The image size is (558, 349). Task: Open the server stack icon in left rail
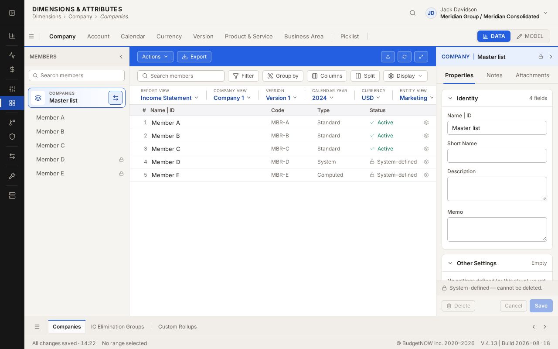[x=12, y=195]
